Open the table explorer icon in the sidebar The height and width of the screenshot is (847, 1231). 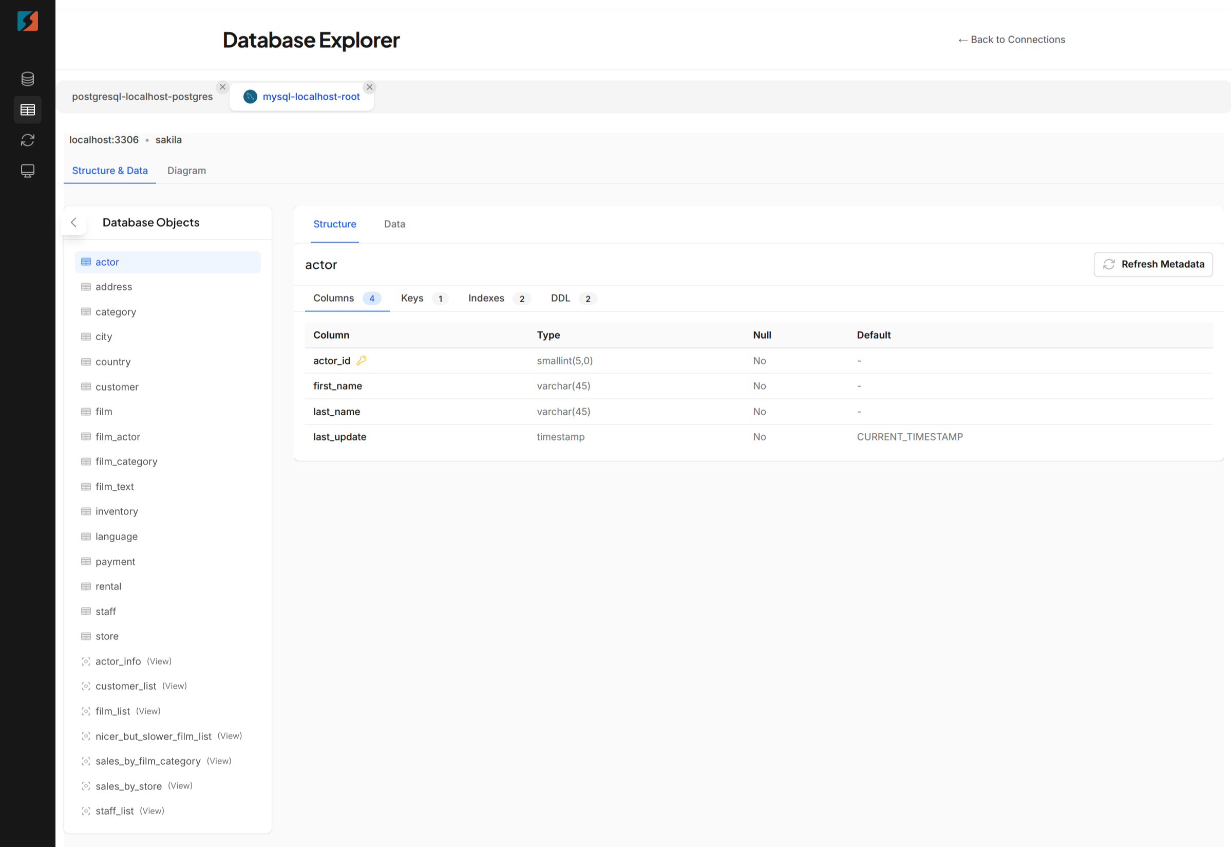(28, 110)
